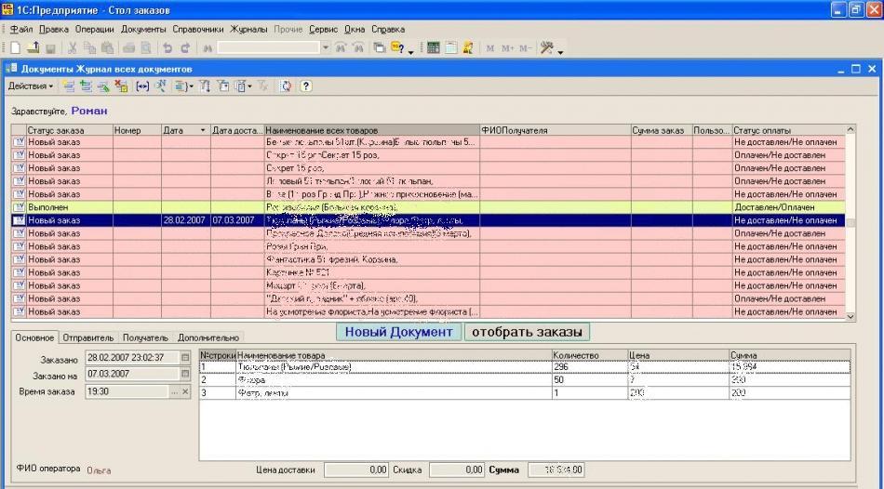Image resolution: width=884 pixels, height=489 pixels.
Task: Click the Save diskette icon
Action: 49,48
